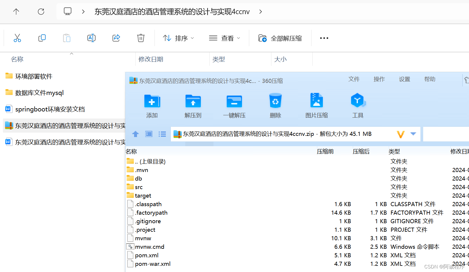This screenshot has width=469, height=272.
Task: Open 帮助 (Help) menu in 360压缩
Action: [430, 79]
